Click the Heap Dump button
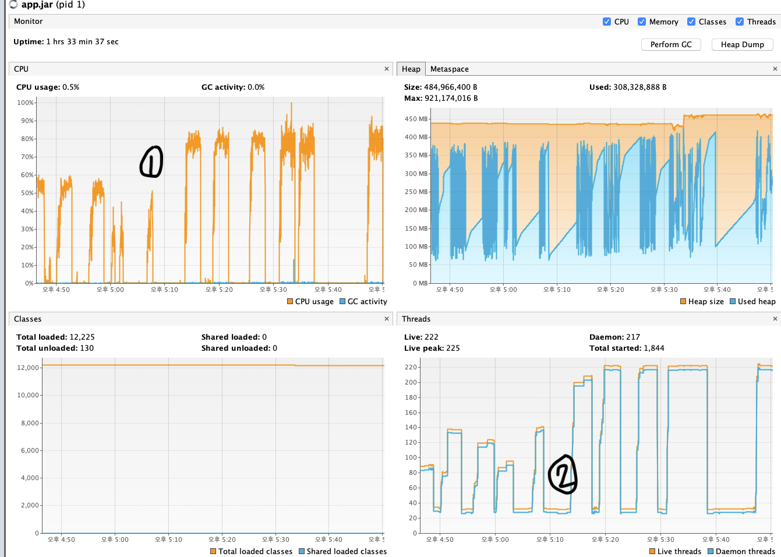Screen dimensions: 781x557 pos(742,44)
